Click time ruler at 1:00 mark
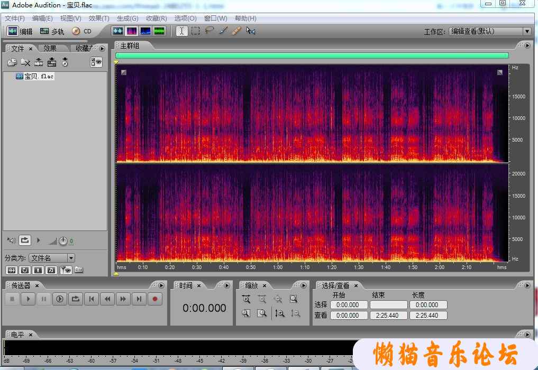 coord(278,267)
